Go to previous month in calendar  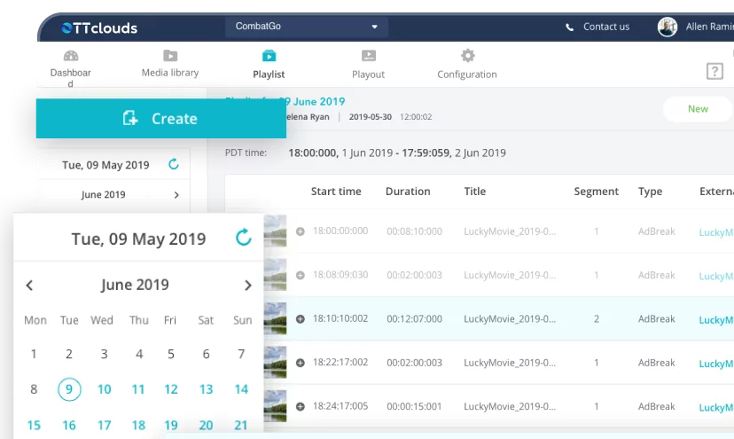(x=29, y=286)
